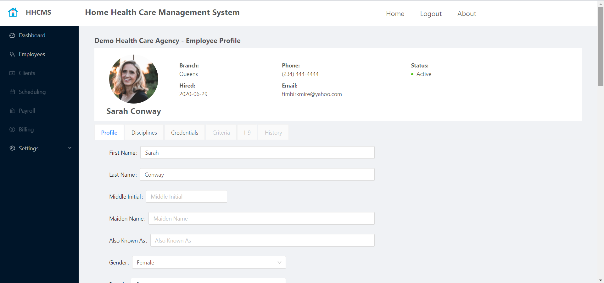Click the Logout link in header
604x283 pixels.
point(431,13)
